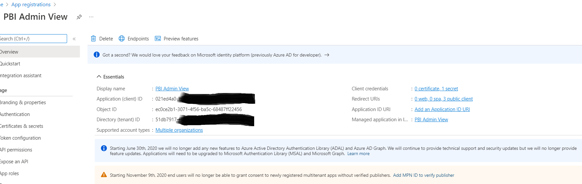Open Preview features from toolbar

[181, 39]
